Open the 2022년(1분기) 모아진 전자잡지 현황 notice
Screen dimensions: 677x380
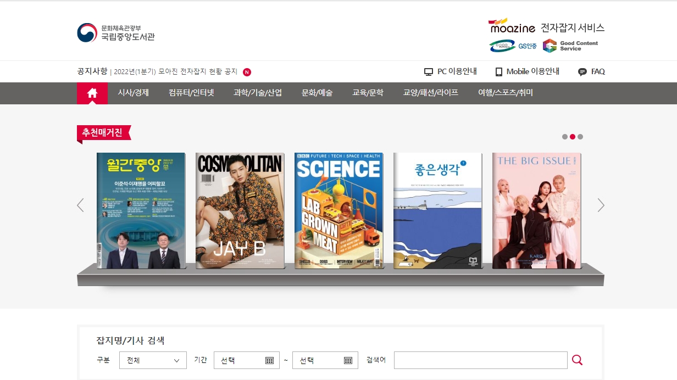point(175,72)
